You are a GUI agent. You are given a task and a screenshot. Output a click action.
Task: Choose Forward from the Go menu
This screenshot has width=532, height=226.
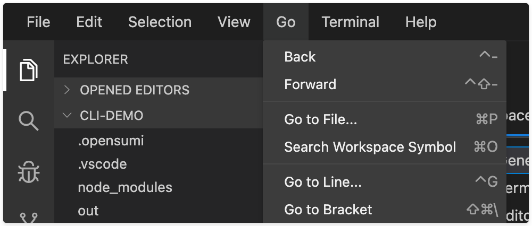pyautogui.click(x=385, y=84)
